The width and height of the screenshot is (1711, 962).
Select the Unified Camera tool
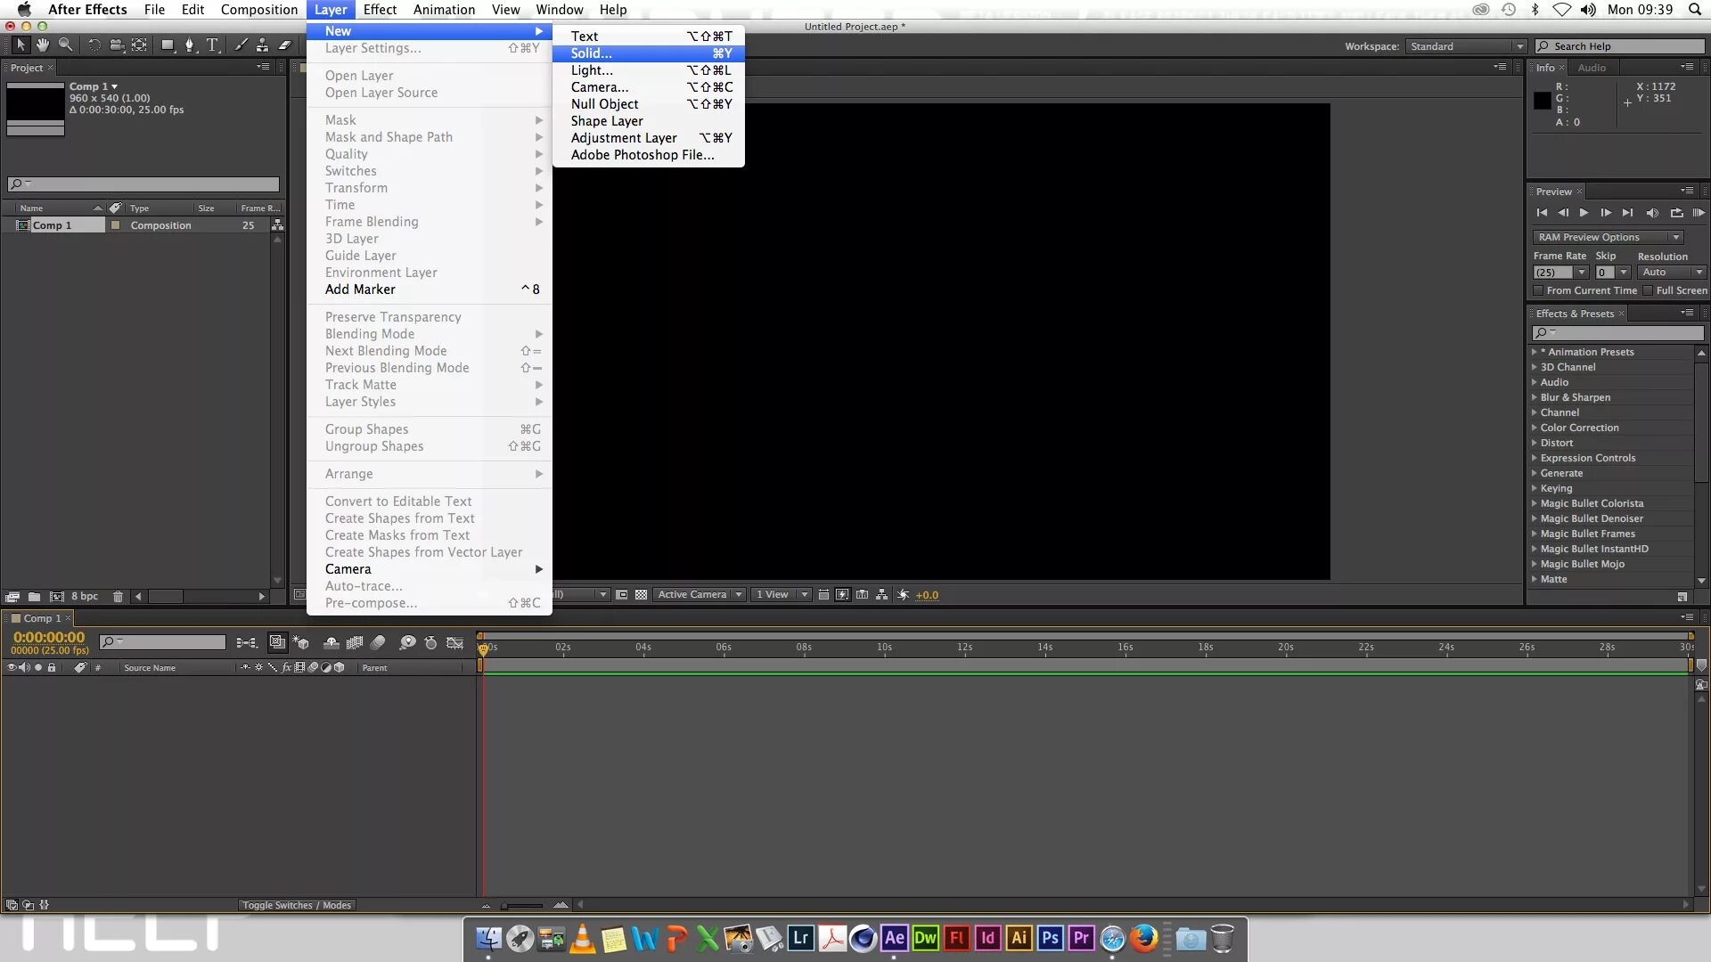(x=117, y=45)
